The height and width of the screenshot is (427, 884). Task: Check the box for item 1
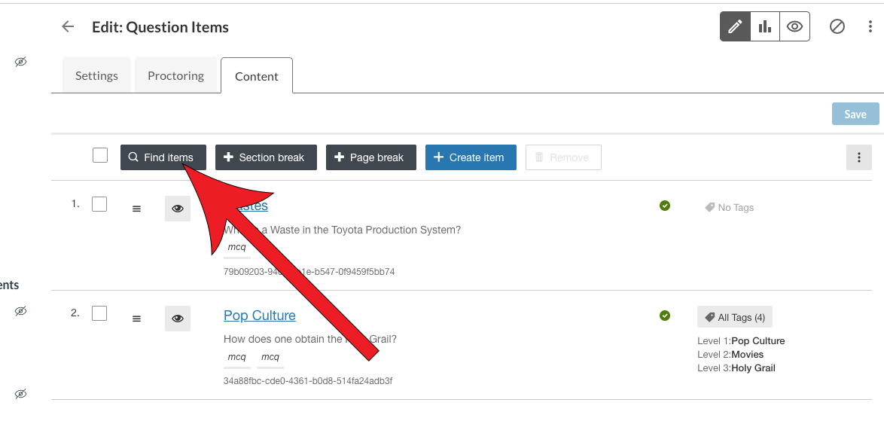click(99, 203)
